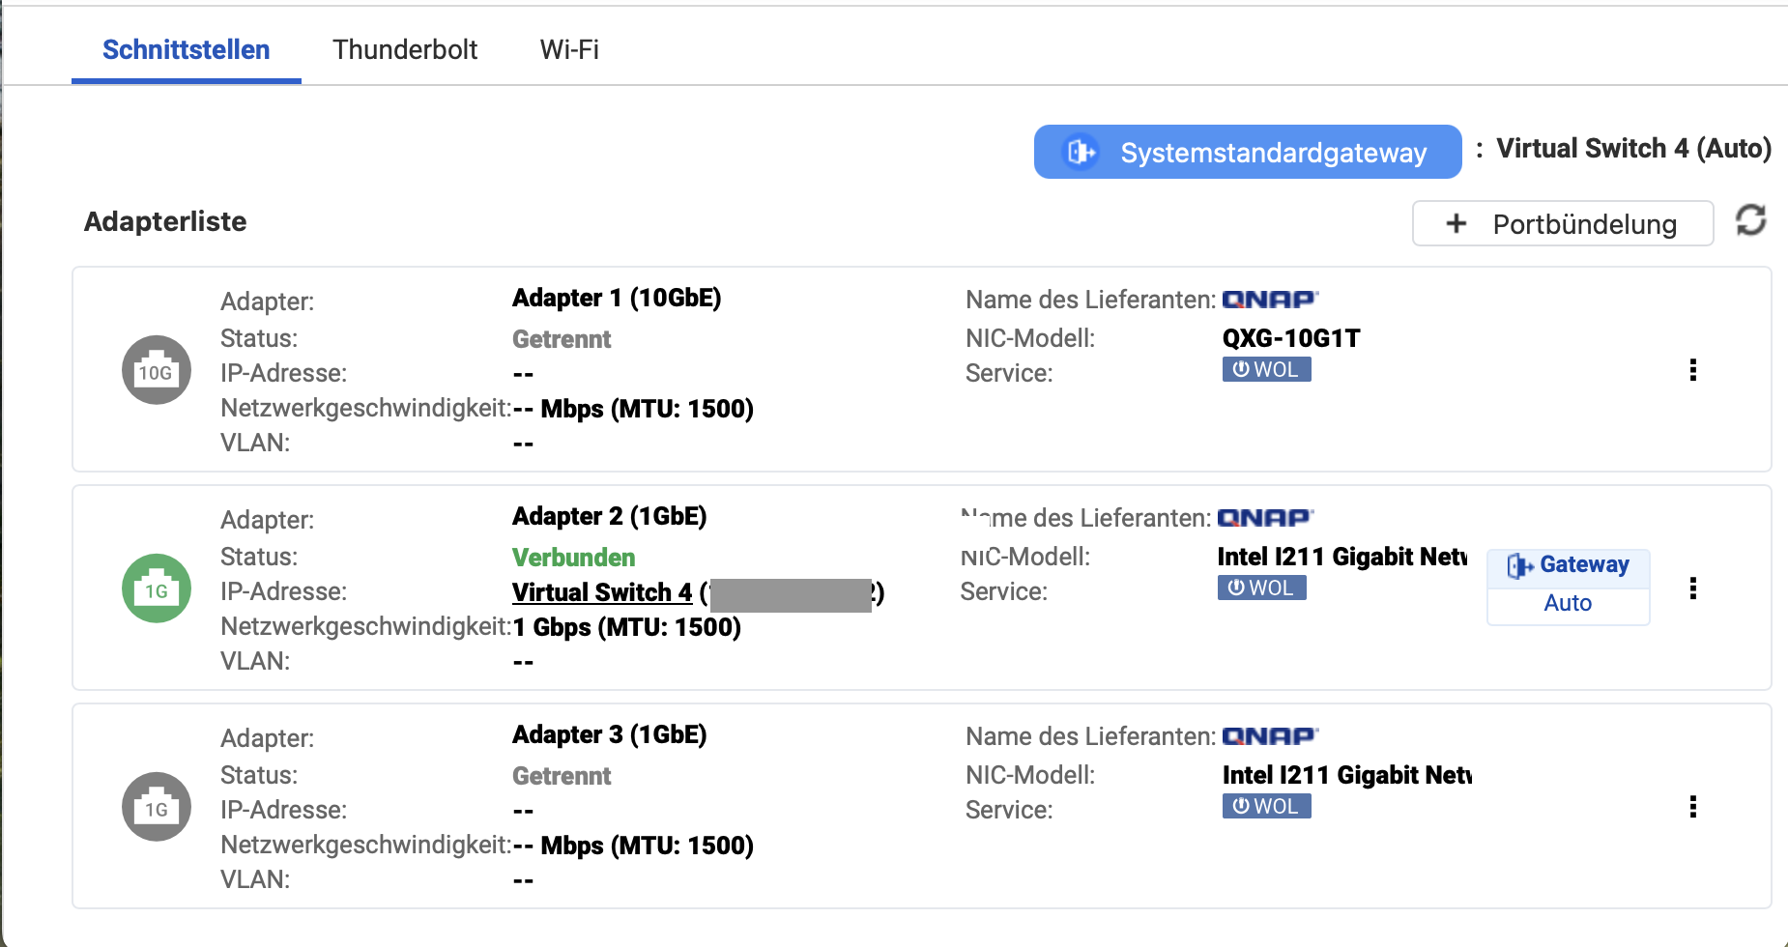Click the Adapter 1 10G port icon
Image resolution: width=1788 pixels, height=947 pixels.
click(x=156, y=370)
